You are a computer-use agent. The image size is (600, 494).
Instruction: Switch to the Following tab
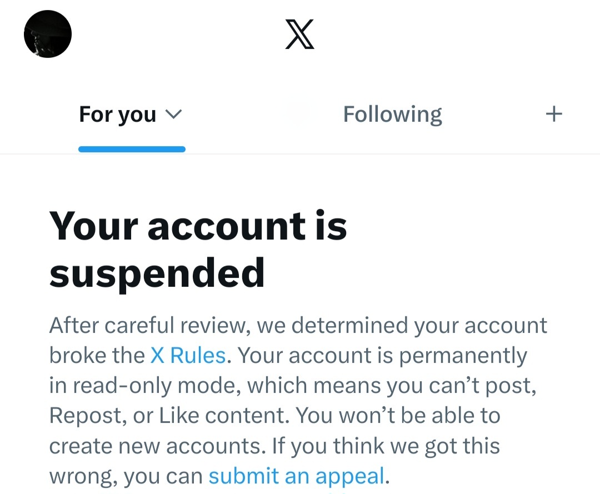click(x=392, y=114)
